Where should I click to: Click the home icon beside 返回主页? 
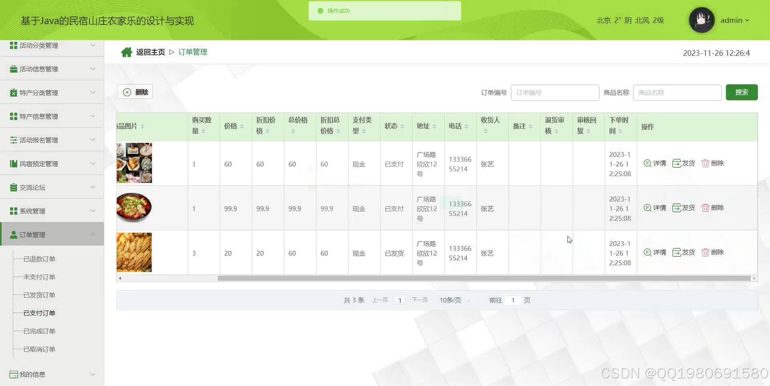click(127, 52)
